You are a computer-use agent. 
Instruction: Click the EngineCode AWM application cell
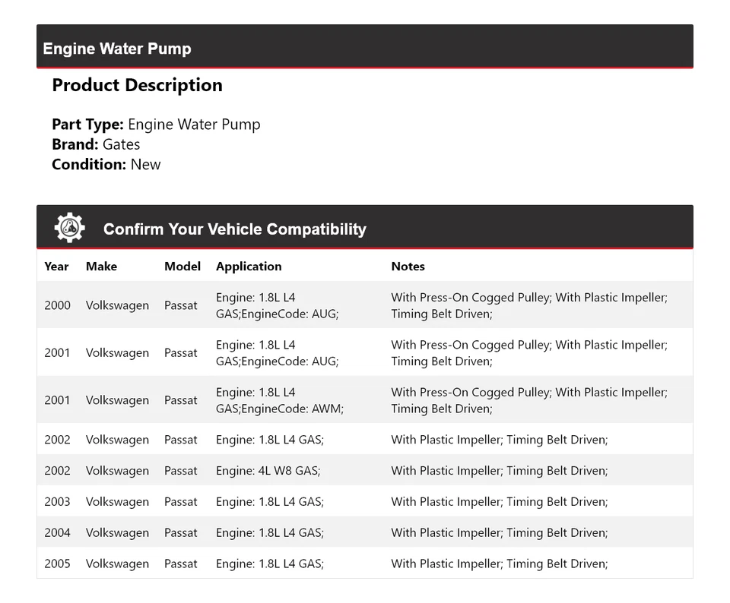coord(279,400)
